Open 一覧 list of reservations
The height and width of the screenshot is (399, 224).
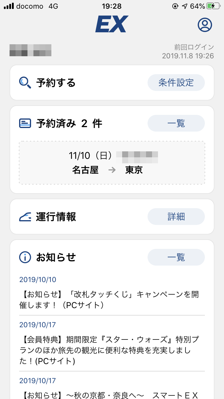tap(176, 123)
